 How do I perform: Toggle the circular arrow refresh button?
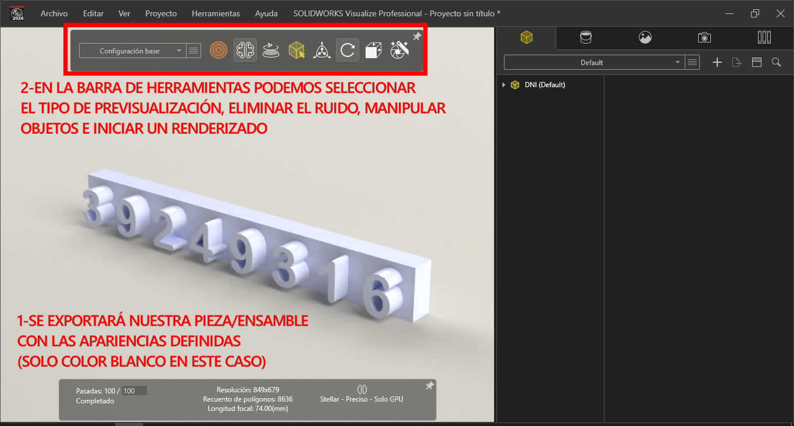(347, 51)
